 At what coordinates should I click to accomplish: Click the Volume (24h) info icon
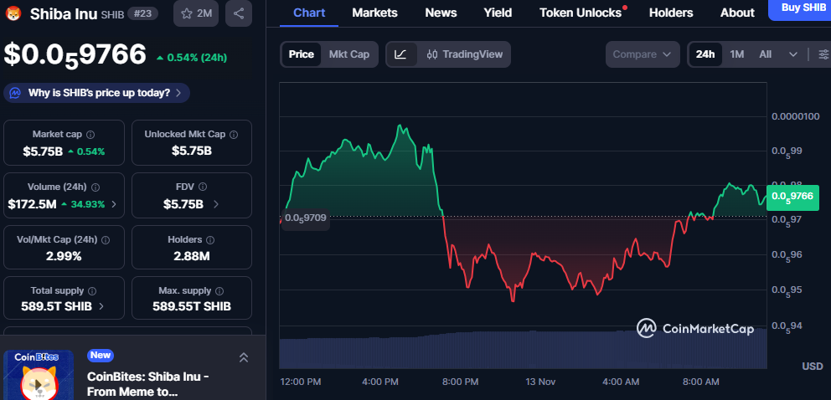pyautogui.click(x=95, y=187)
